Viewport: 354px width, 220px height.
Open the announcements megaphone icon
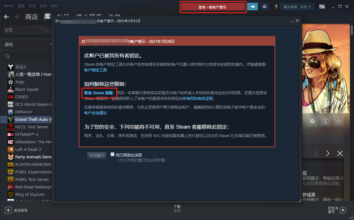tap(252, 7)
